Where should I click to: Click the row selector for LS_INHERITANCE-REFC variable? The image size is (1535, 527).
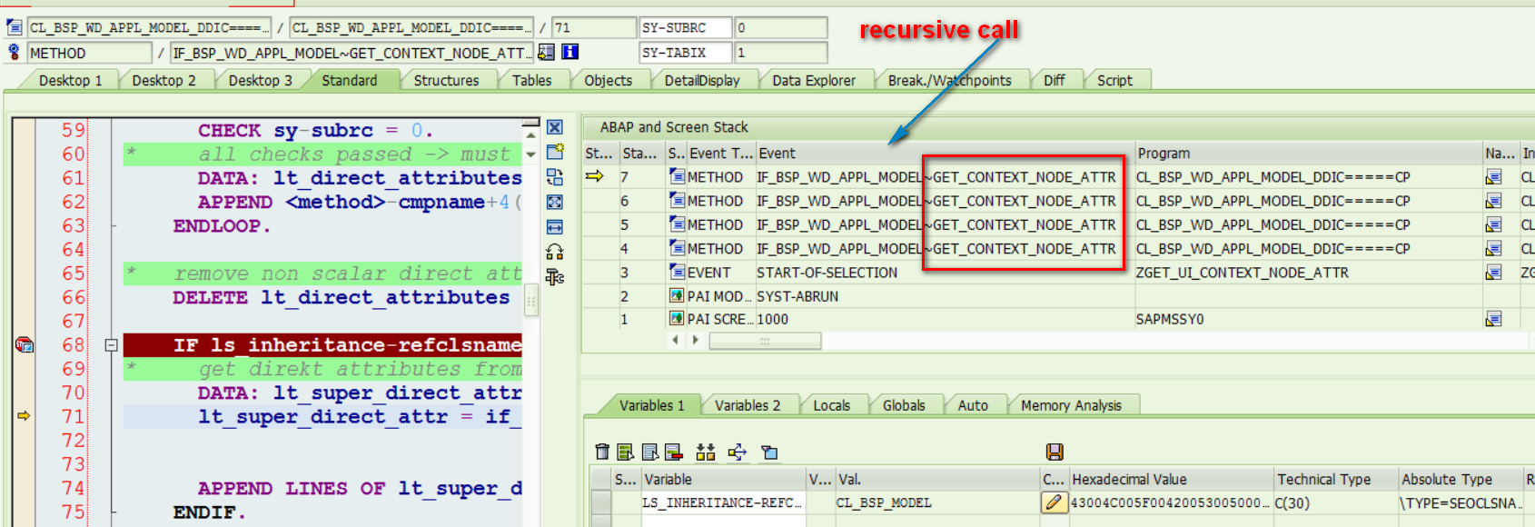[600, 502]
